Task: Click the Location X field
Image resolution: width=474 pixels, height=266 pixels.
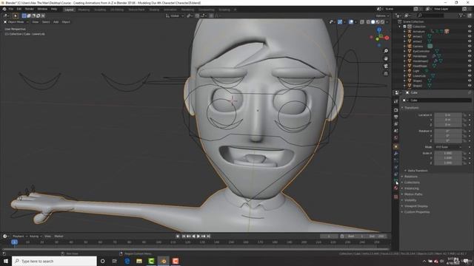Action: pos(448,115)
